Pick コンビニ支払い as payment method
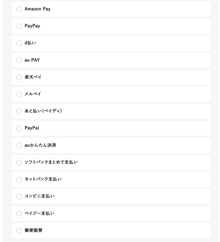220x242 pixels. pos(19,196)
